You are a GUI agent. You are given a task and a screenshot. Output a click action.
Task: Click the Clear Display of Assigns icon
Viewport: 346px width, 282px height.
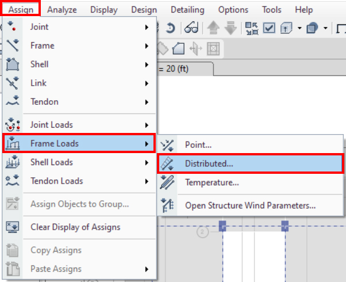[13, 227]
